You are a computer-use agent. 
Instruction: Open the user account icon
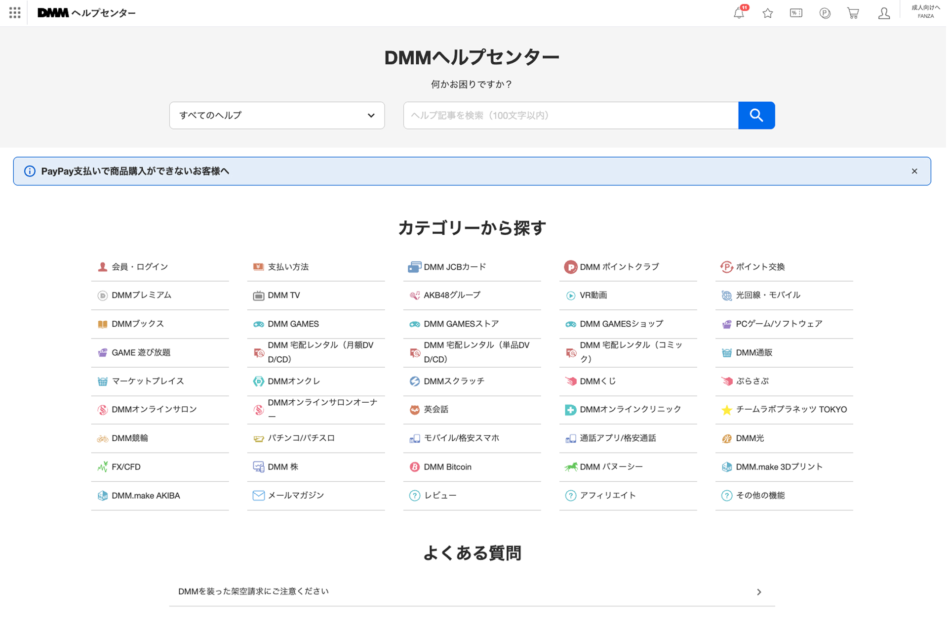pyautogui.click(x=885, y=13)
